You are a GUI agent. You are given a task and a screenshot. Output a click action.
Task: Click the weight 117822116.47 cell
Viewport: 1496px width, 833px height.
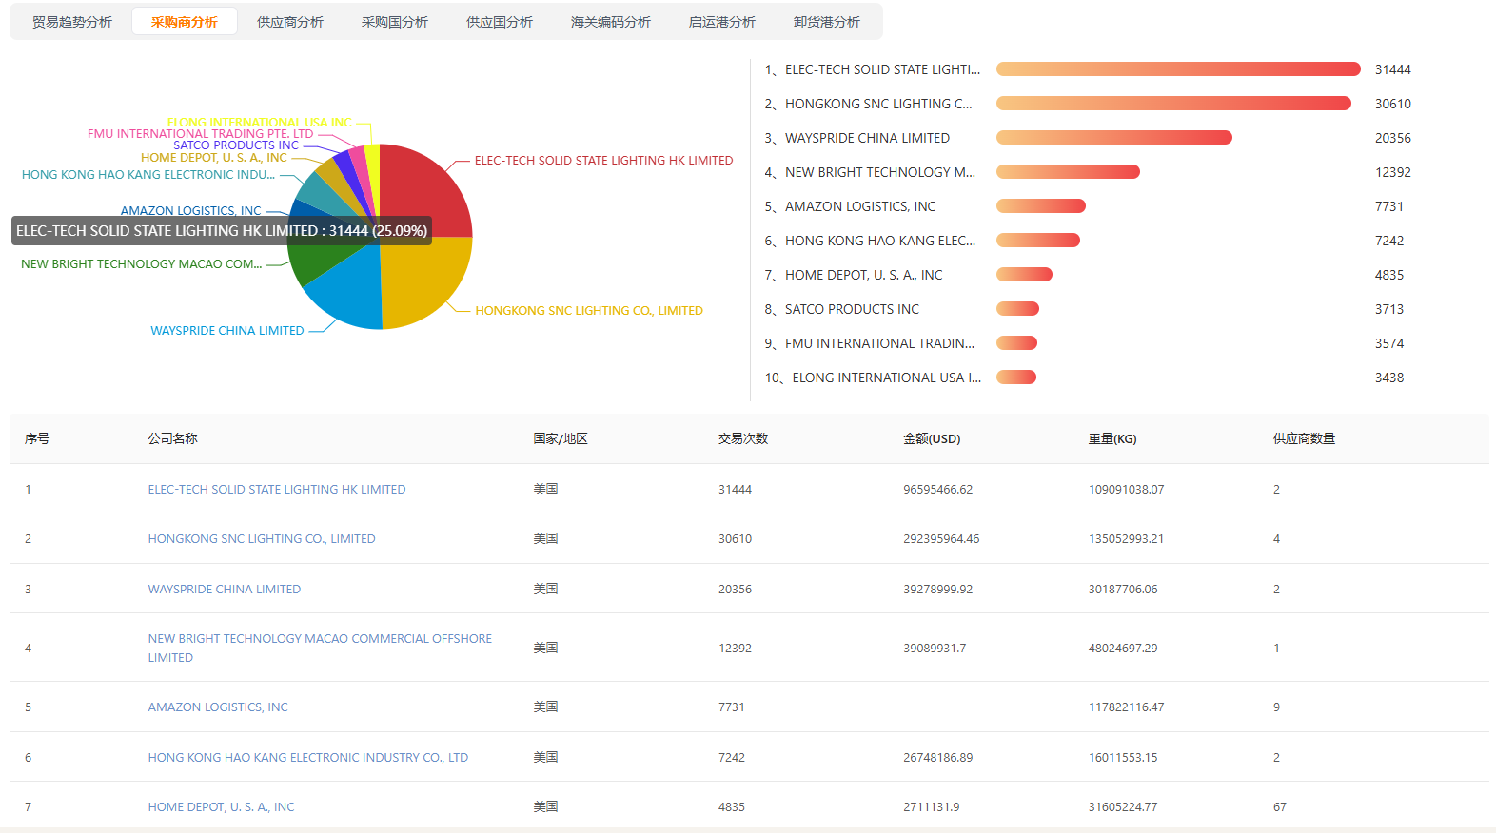click(x=1127, y=707)
